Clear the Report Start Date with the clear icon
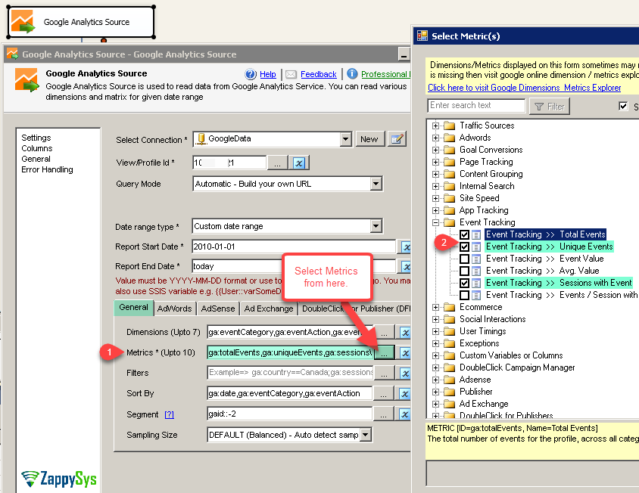Screen dimensions: 639x493 [x=406, y=246]
